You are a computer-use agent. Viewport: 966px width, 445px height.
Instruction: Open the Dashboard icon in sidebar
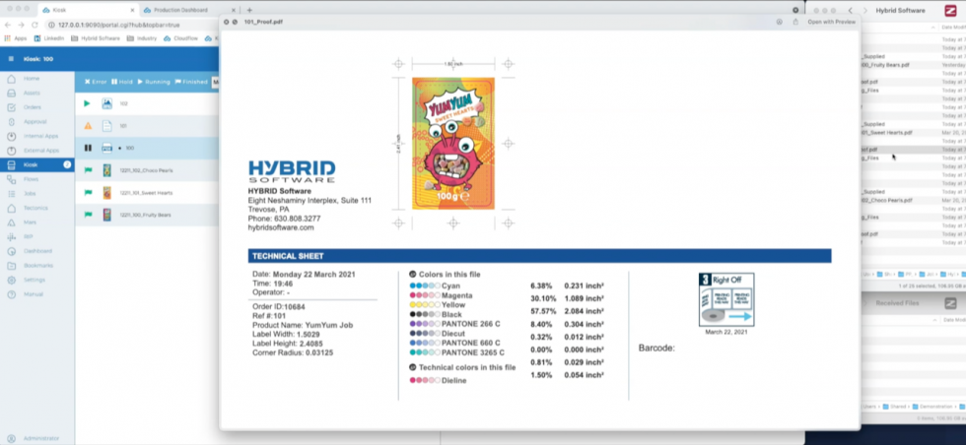tap(11, 251)
